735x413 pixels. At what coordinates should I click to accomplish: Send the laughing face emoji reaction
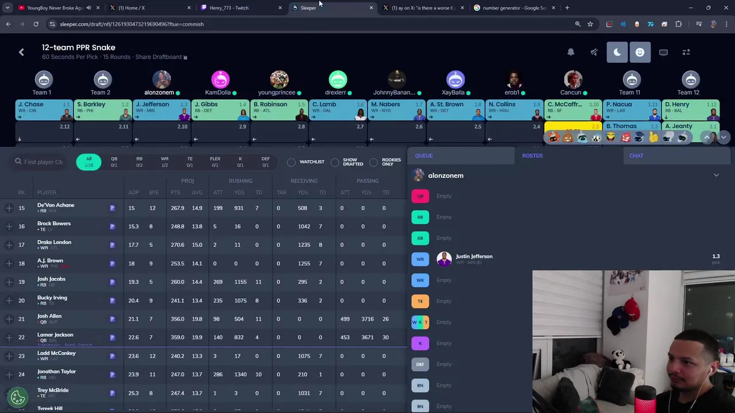pyautogui.click(x=610, y=138)
